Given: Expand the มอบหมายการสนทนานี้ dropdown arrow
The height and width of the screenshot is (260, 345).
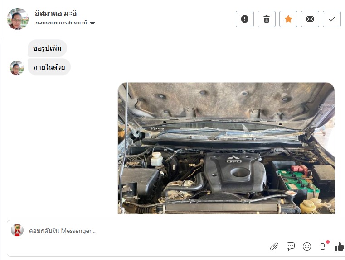Looking at the screenshot, I should 92,23.
